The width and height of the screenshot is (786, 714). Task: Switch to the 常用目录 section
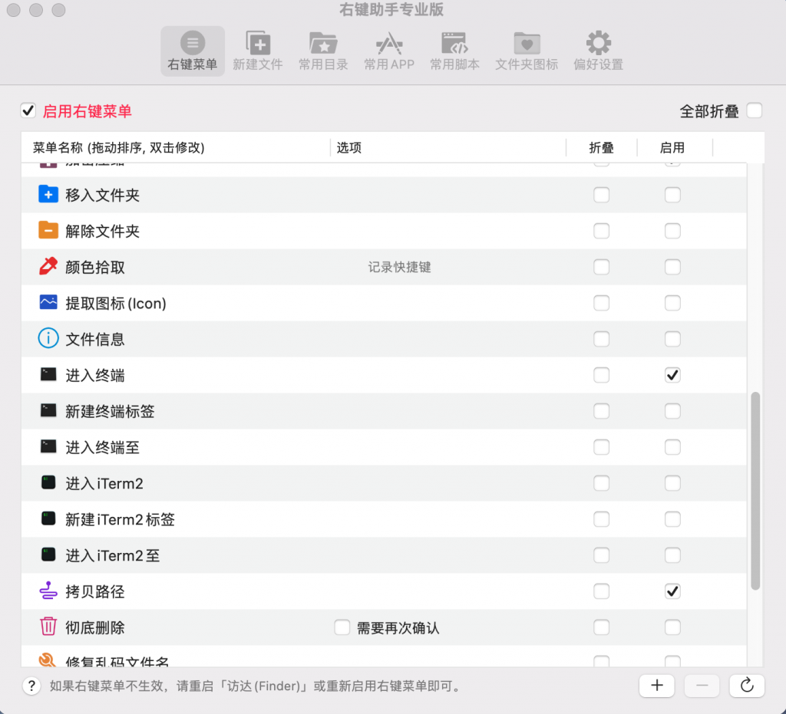coord(323,48)
